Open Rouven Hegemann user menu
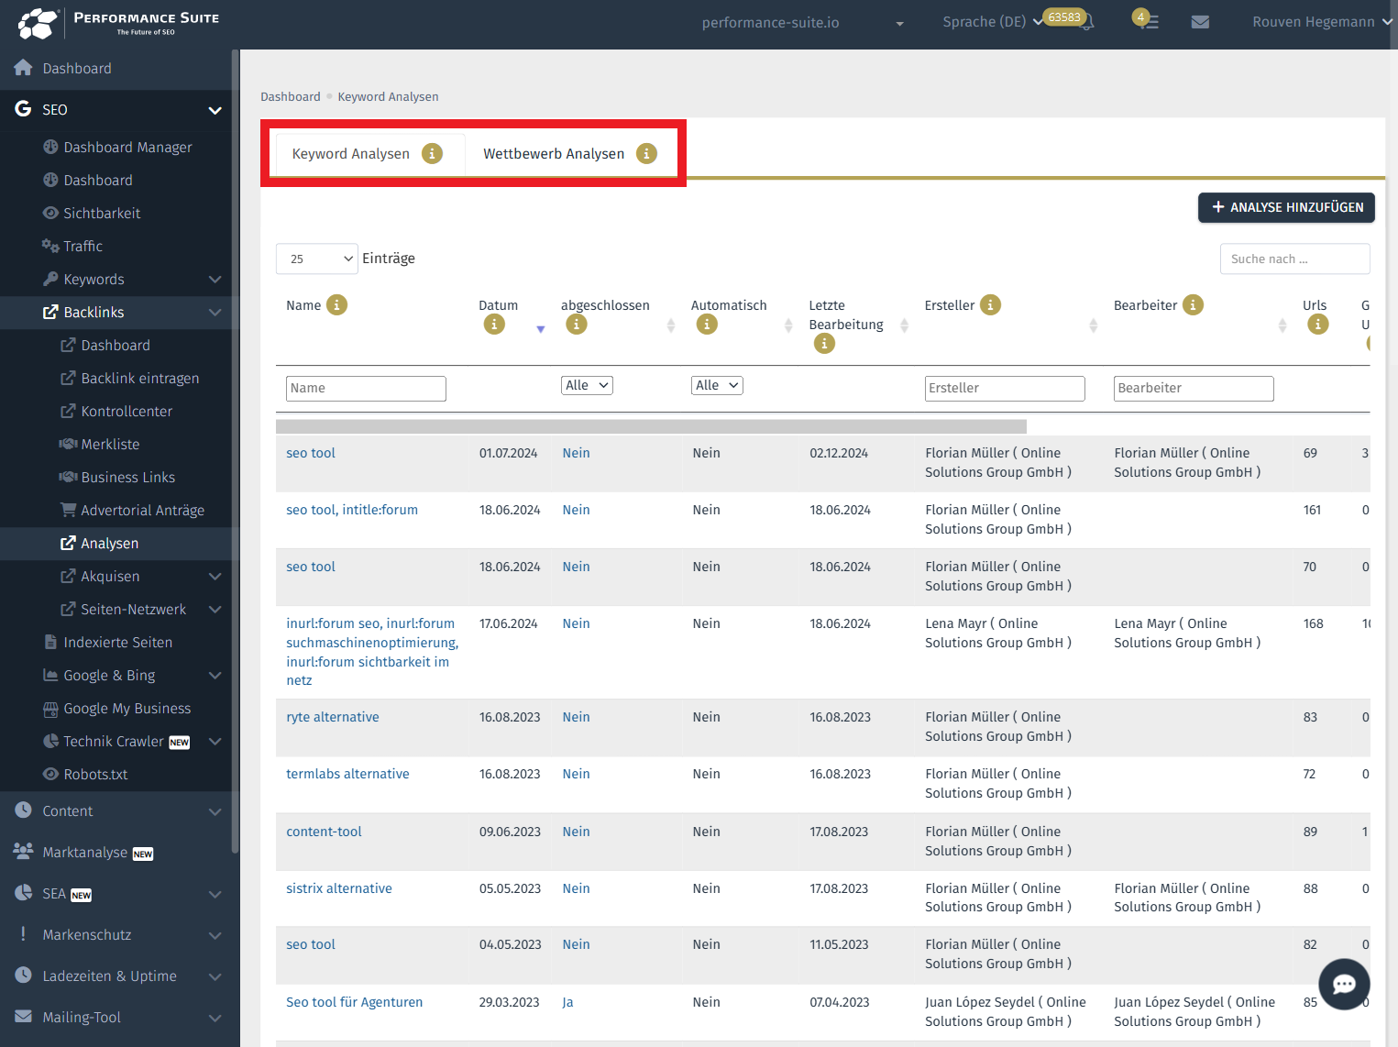Screen dimensions: 1398x1047 1321,22
